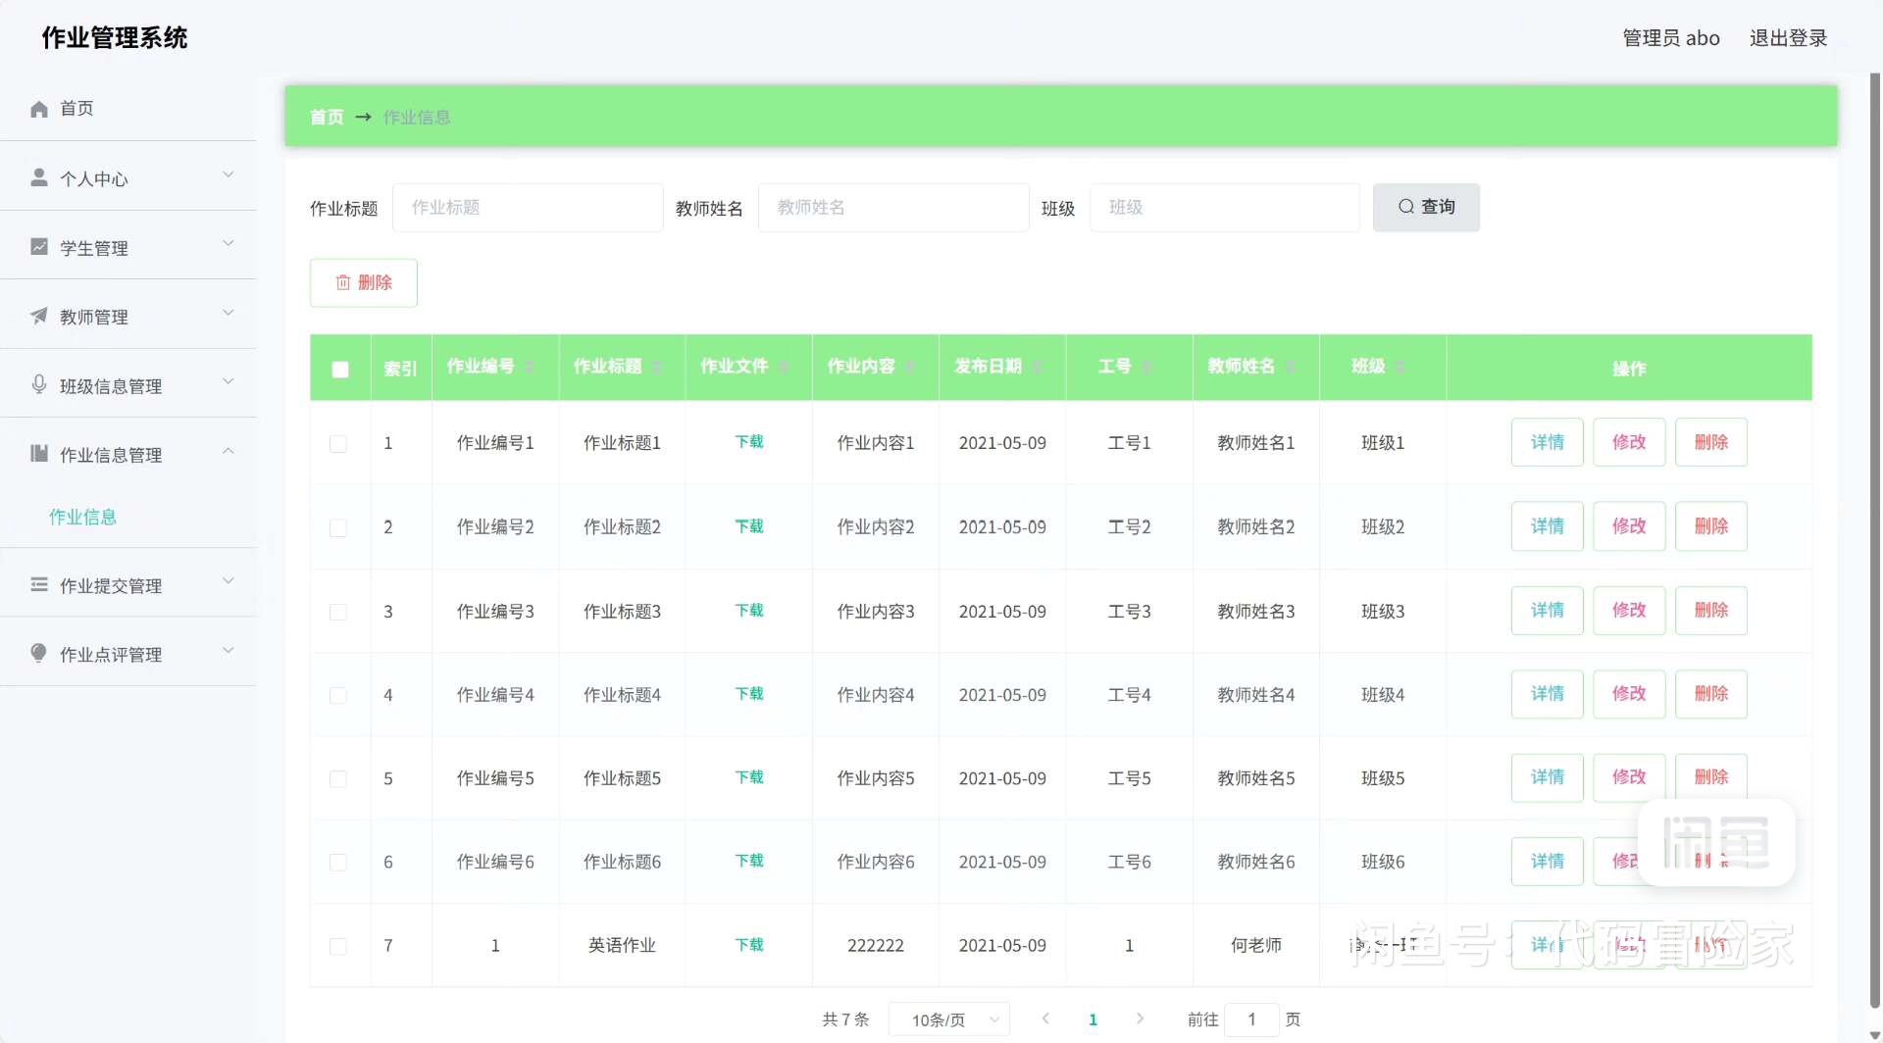
Task: Click the list icon beside 作业提交管理
Action: click(39, 584)
